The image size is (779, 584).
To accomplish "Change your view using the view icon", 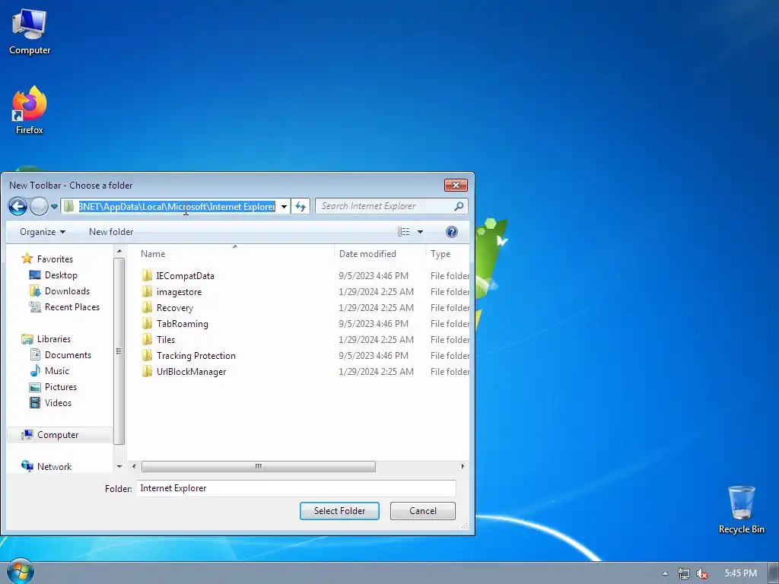I will [403, 232].
